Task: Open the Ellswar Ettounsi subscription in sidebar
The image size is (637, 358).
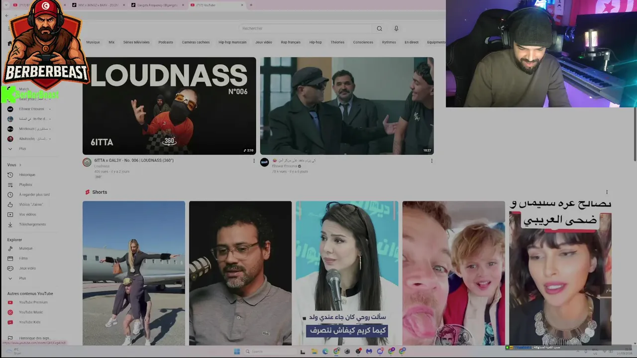Action: click(x=28, y=109)
